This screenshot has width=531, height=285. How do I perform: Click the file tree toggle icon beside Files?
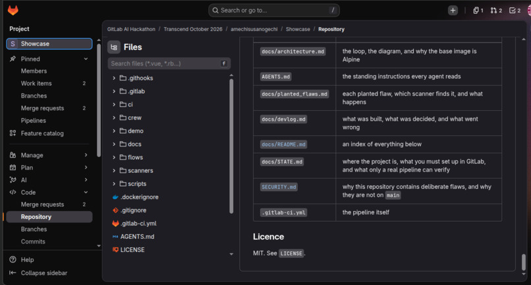tap(114, 47)
